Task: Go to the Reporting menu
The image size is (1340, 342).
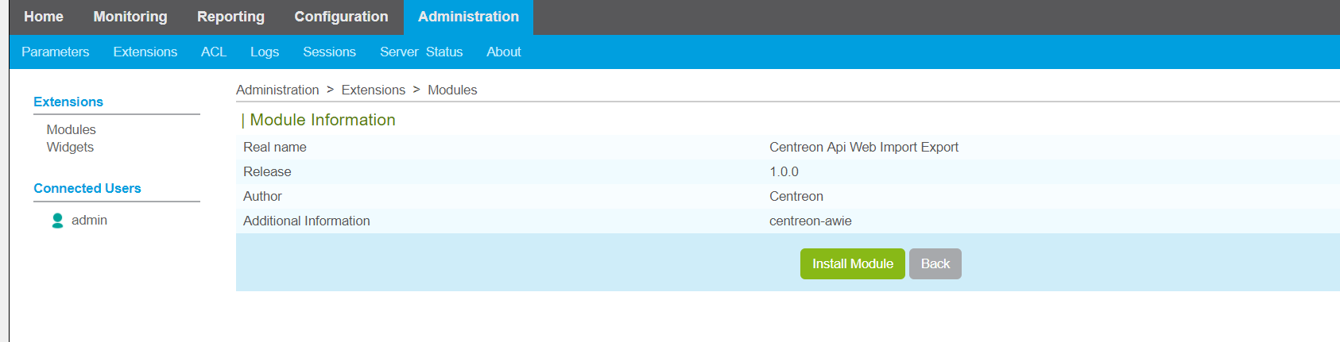Action: 230,17
